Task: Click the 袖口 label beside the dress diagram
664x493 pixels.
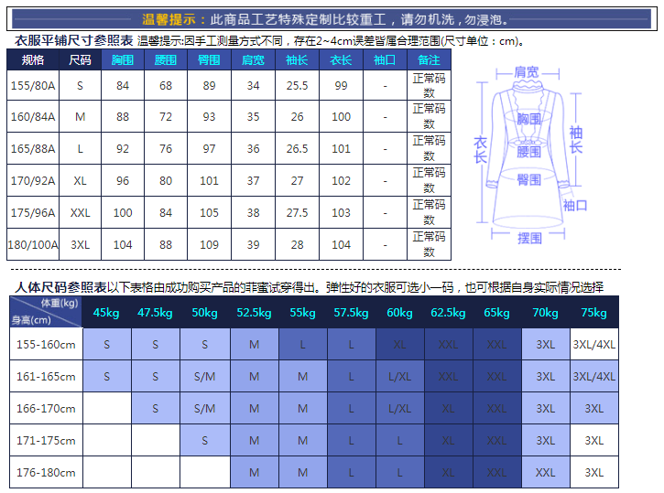Action: tap(575, 205)
